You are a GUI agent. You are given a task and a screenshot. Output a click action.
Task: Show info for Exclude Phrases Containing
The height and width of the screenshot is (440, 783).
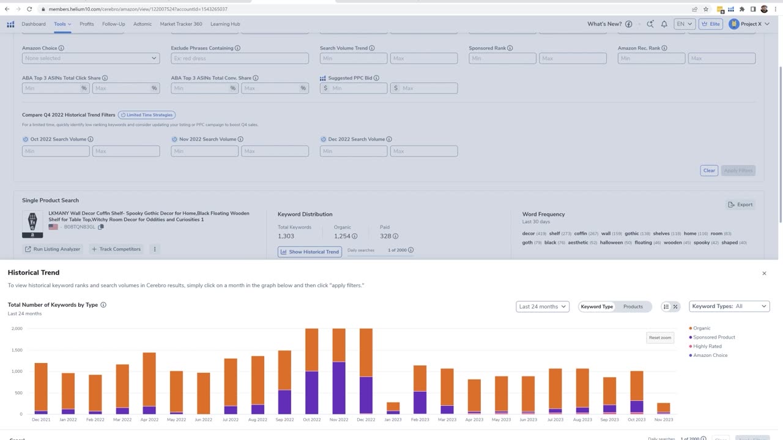coord(237,48)
